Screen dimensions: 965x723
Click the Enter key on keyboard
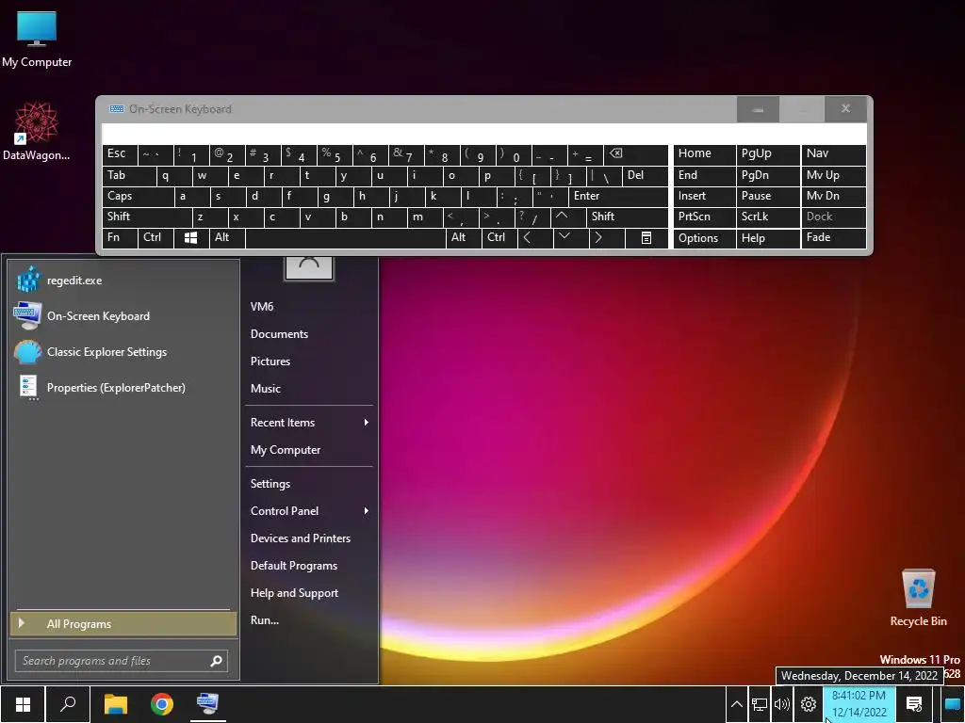click(618, 197)
